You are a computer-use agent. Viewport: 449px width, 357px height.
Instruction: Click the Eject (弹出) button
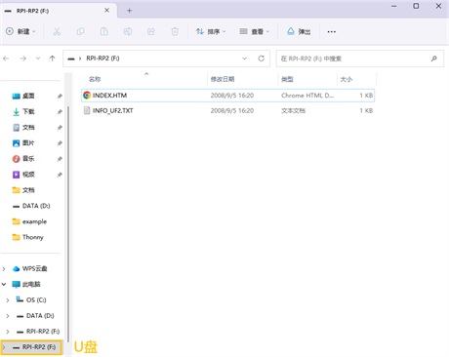pos(299,31)
